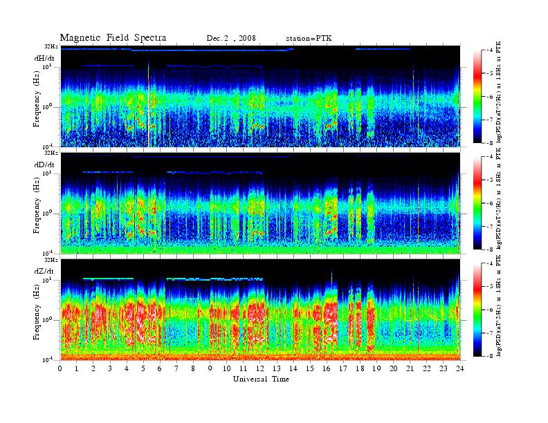Click hour tick '13' on time axis
548x423 pixels.
coord(277,368)
